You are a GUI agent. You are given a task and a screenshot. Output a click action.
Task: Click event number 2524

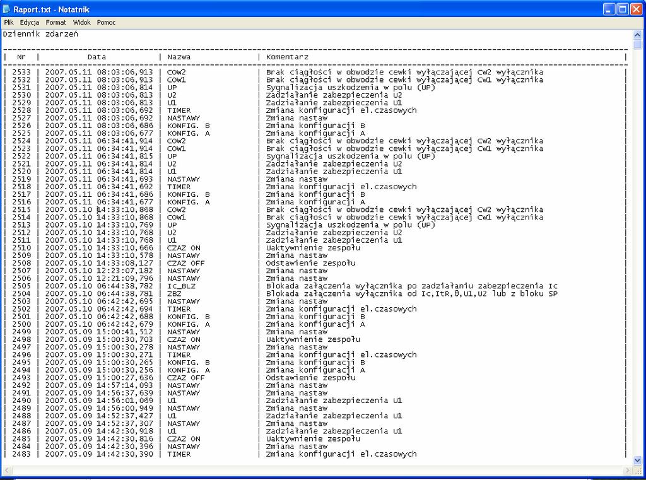tap(21, 141)
